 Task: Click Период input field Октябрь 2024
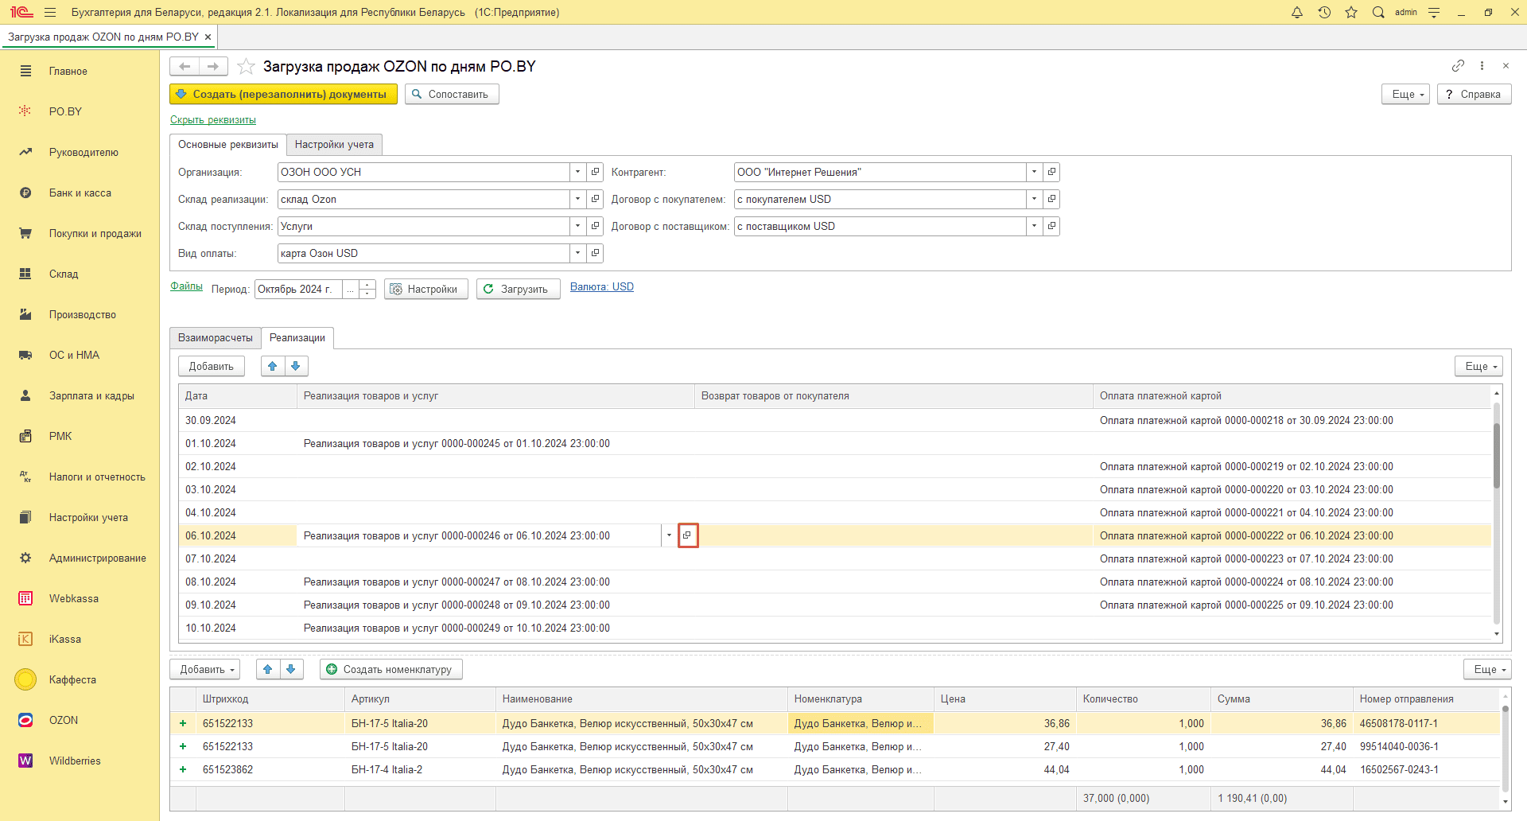299,289
